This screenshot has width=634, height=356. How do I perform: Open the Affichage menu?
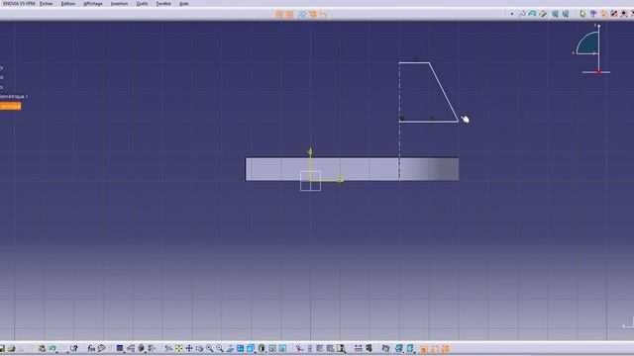tap(92, 4)
